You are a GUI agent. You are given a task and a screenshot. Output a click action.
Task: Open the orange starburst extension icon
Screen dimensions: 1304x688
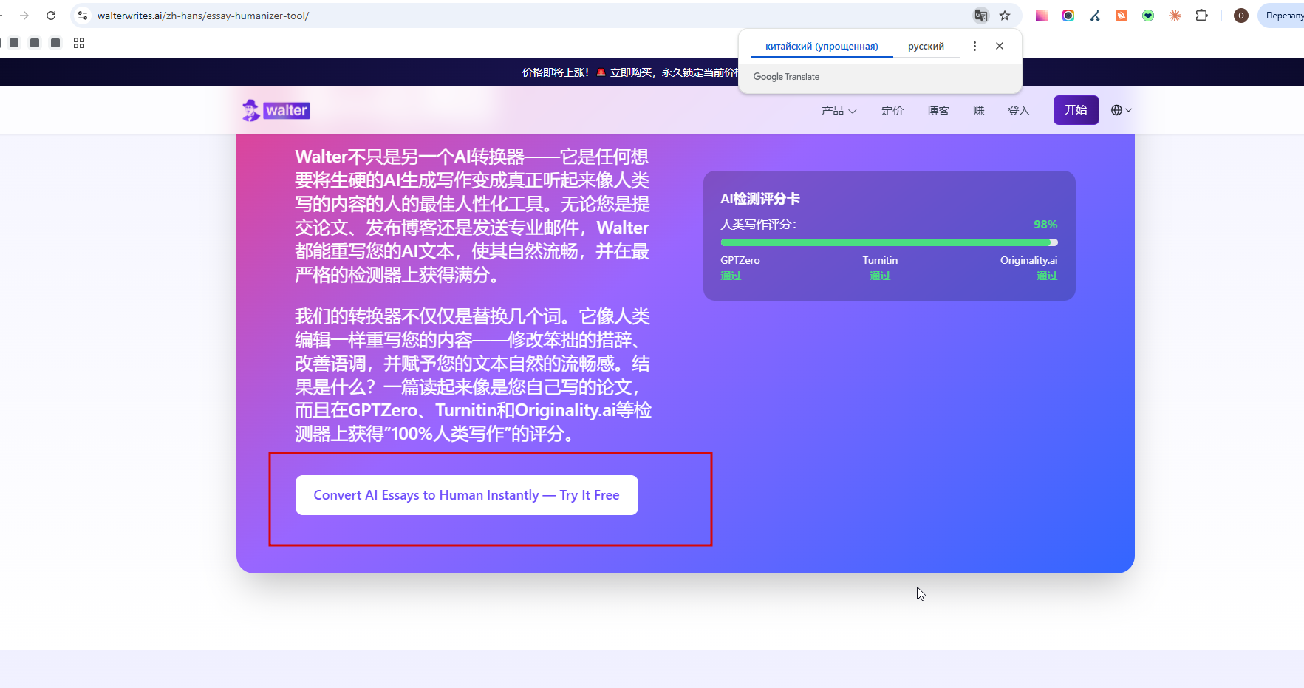(x=1175, y=16)
